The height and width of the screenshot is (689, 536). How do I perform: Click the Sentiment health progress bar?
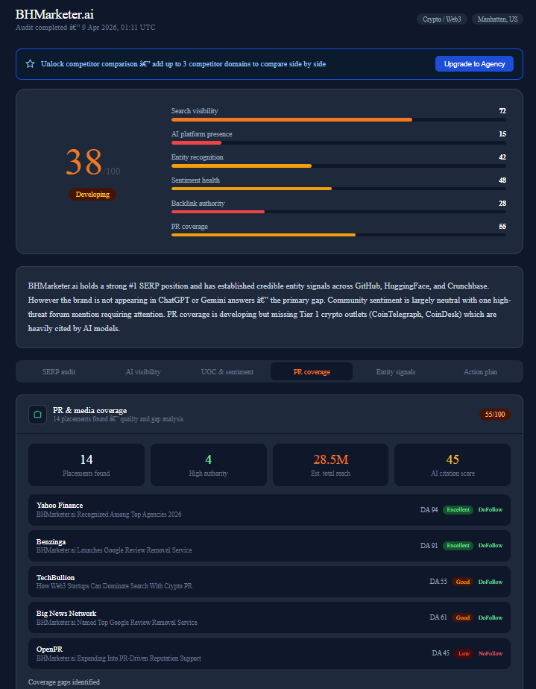(x=338, y=189)
